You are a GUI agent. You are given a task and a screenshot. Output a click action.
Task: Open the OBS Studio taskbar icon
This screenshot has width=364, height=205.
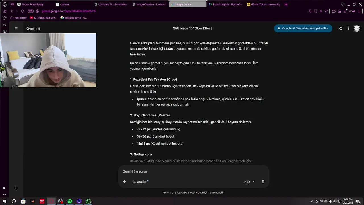[x=61, y=201]
